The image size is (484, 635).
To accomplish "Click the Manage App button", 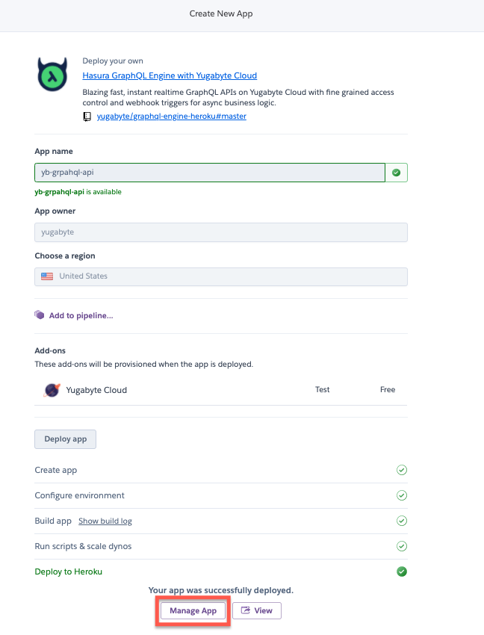I will pyautogui.click(x=193, y=611).
